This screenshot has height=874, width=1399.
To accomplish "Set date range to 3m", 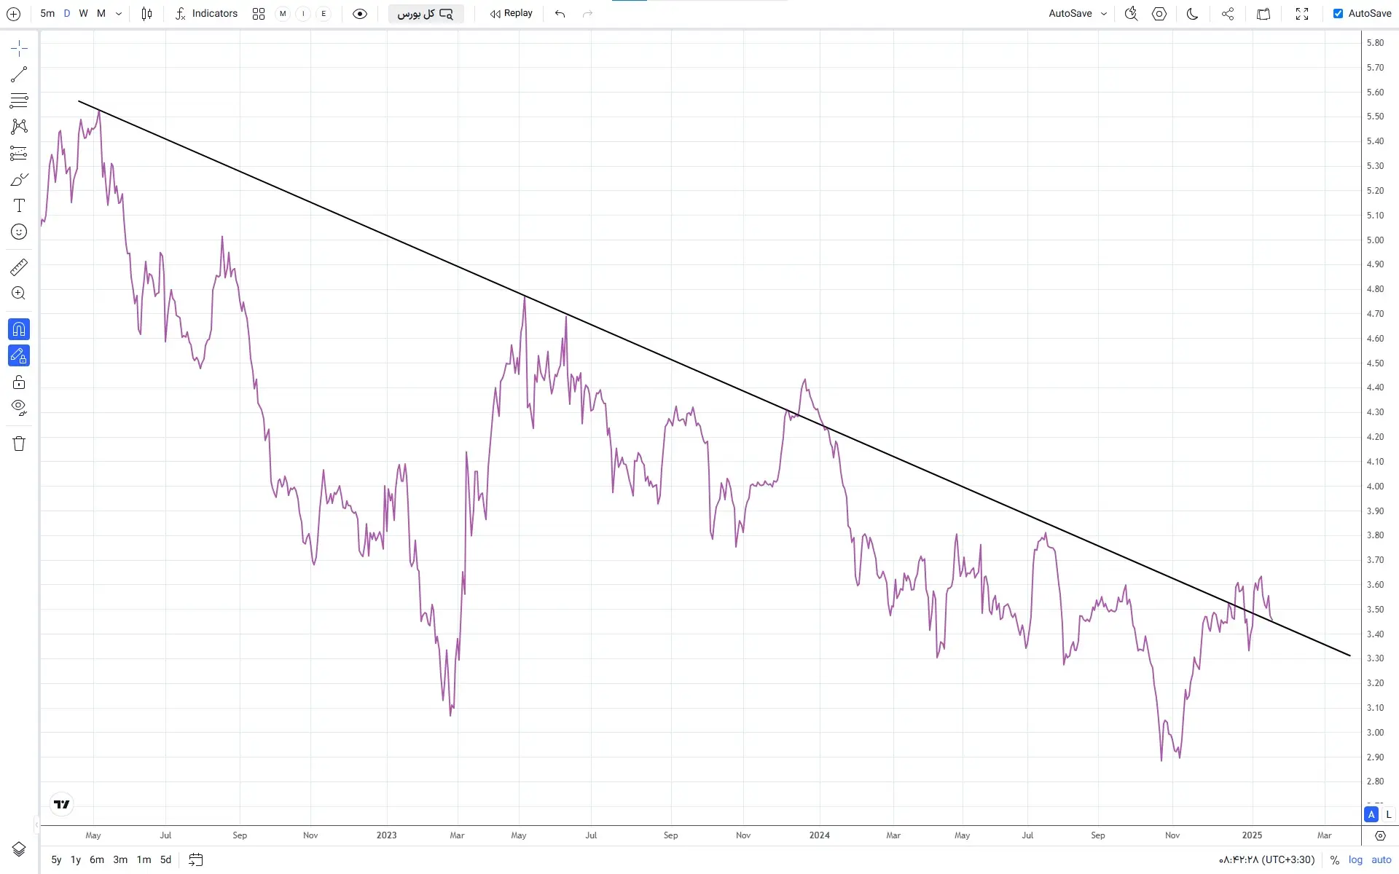I will pyautogui.click(x=120, y=860).
